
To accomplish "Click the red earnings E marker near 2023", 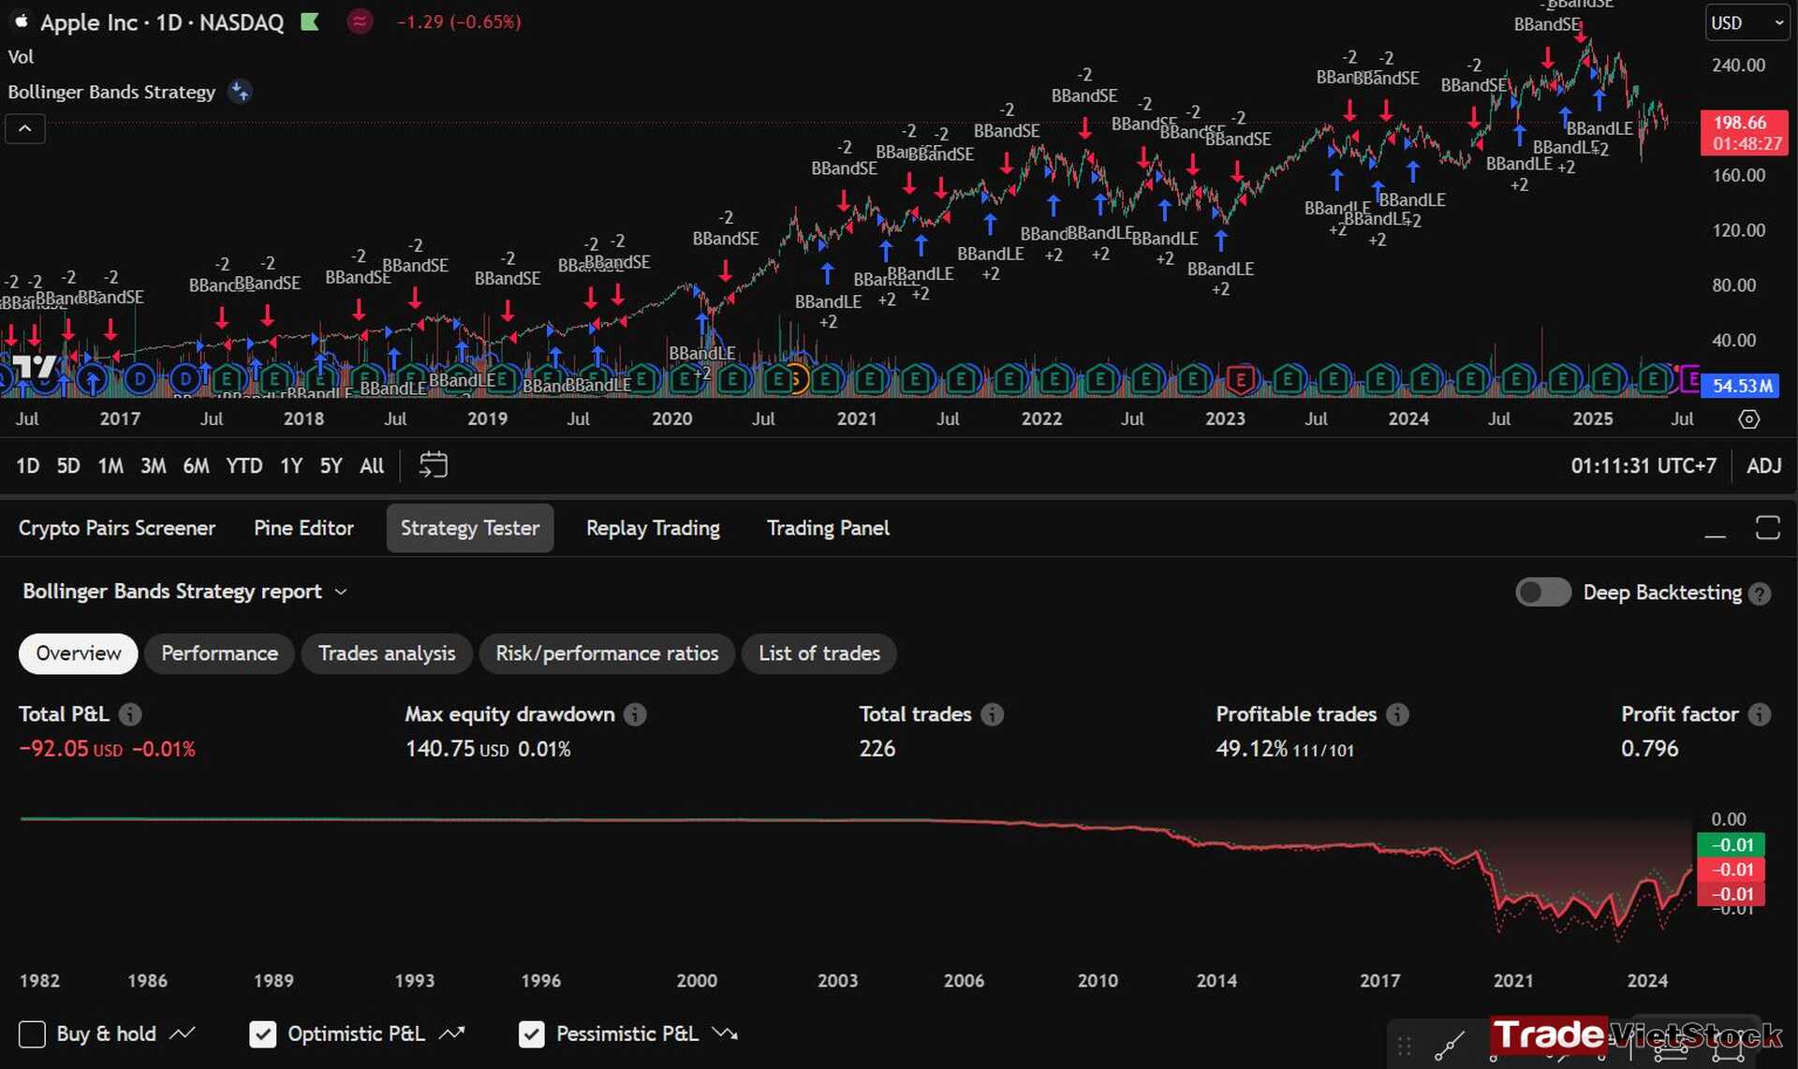I will coord(1241,379).
